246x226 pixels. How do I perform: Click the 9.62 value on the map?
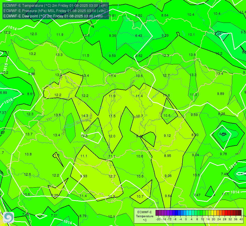[139, 56]
